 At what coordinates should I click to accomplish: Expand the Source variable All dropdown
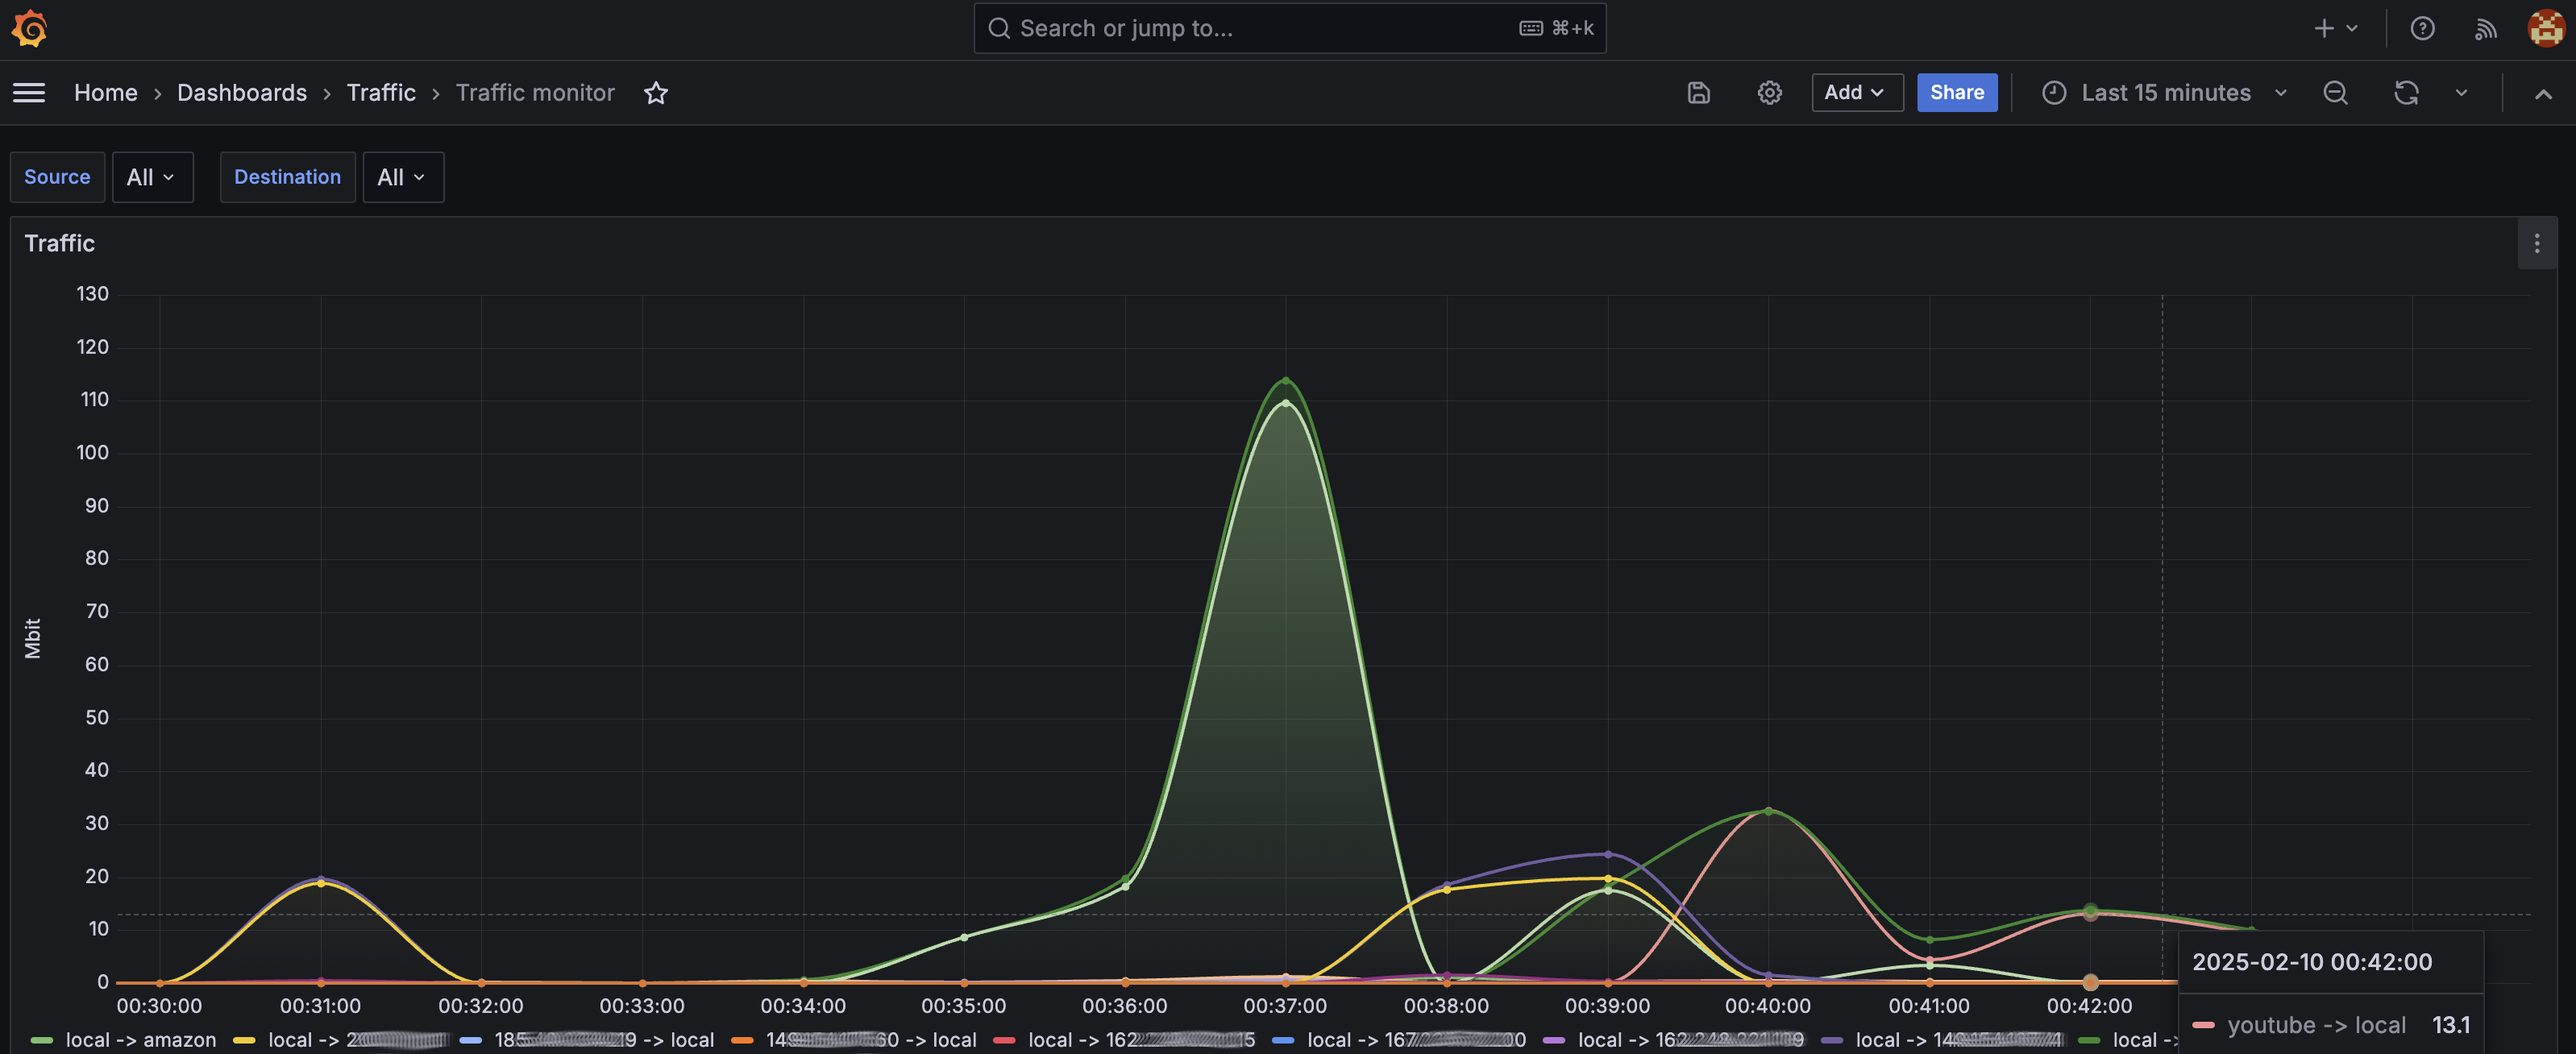pyautogui.click(x=152, y=177)
